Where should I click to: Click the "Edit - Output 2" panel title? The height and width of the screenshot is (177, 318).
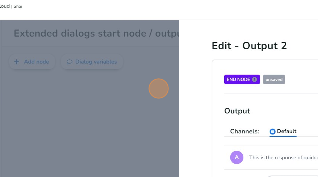pyautogui.click(x=249, y=46)
